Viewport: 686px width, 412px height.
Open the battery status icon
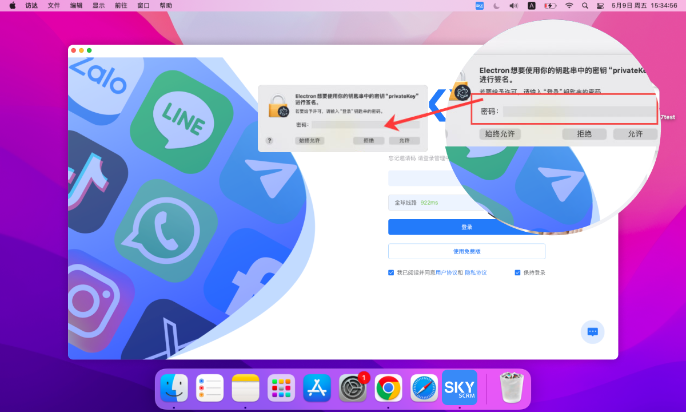point(550,6)
